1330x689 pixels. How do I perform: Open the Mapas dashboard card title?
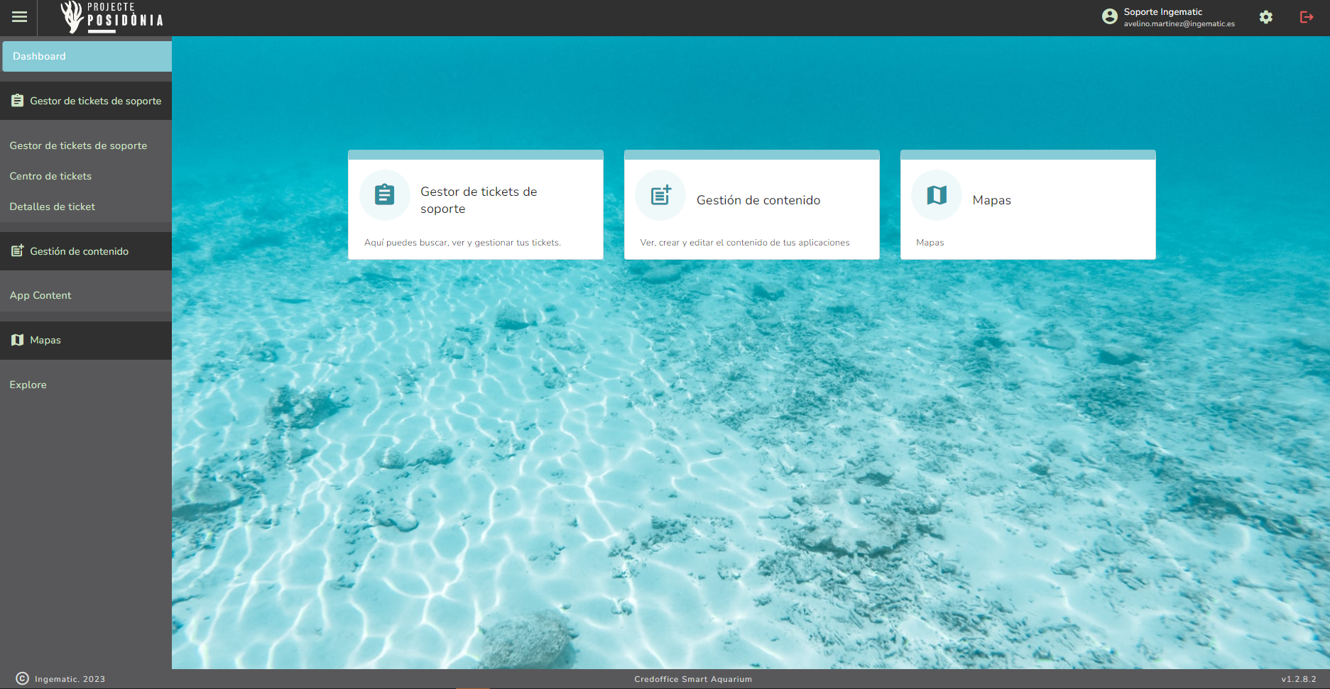[991, 200]
